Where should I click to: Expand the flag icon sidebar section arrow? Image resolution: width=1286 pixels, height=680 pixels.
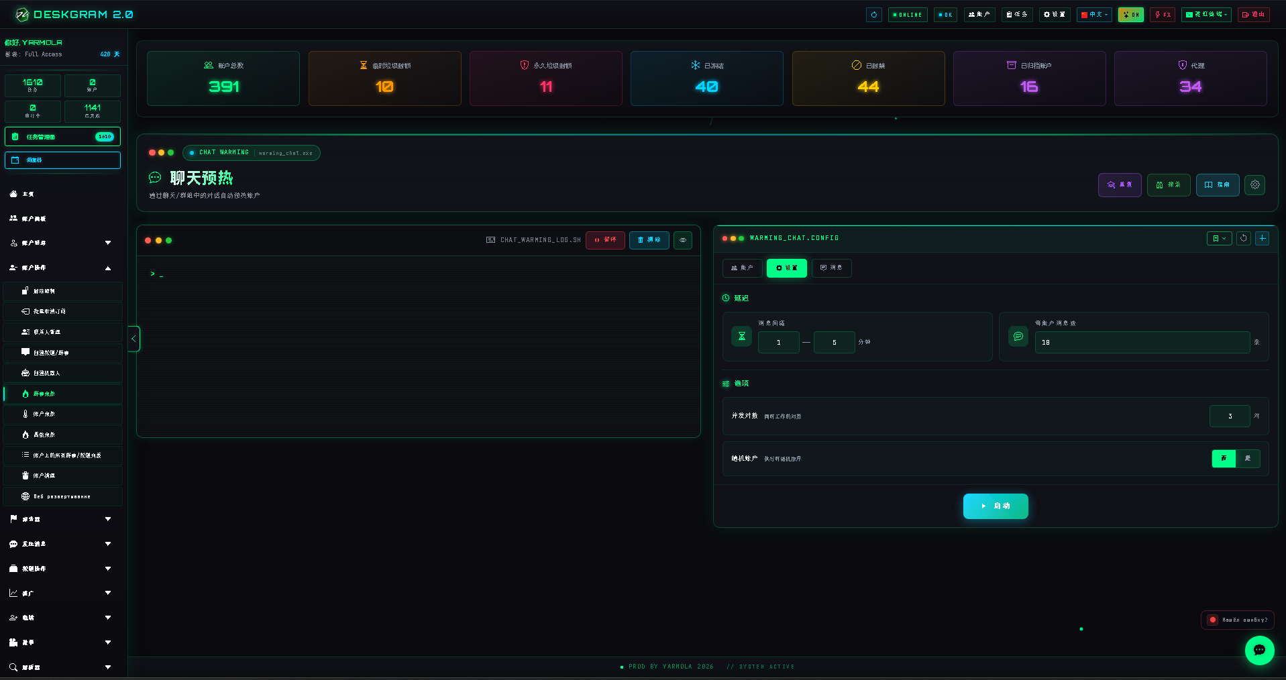point(108,519)
